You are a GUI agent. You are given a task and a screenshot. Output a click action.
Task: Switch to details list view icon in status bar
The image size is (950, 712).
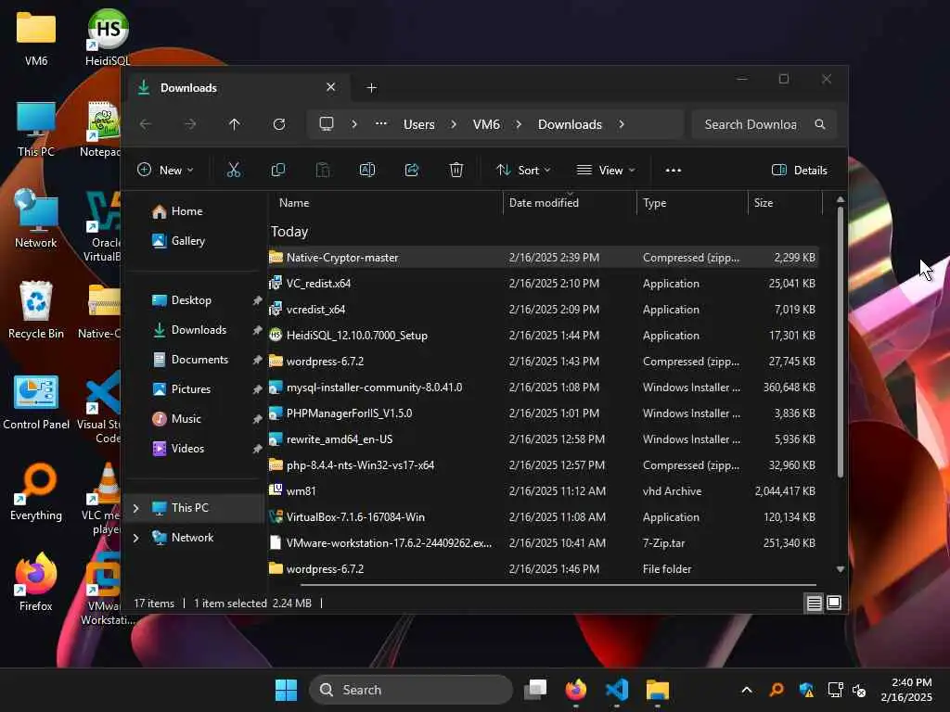[x=814, y=603]
